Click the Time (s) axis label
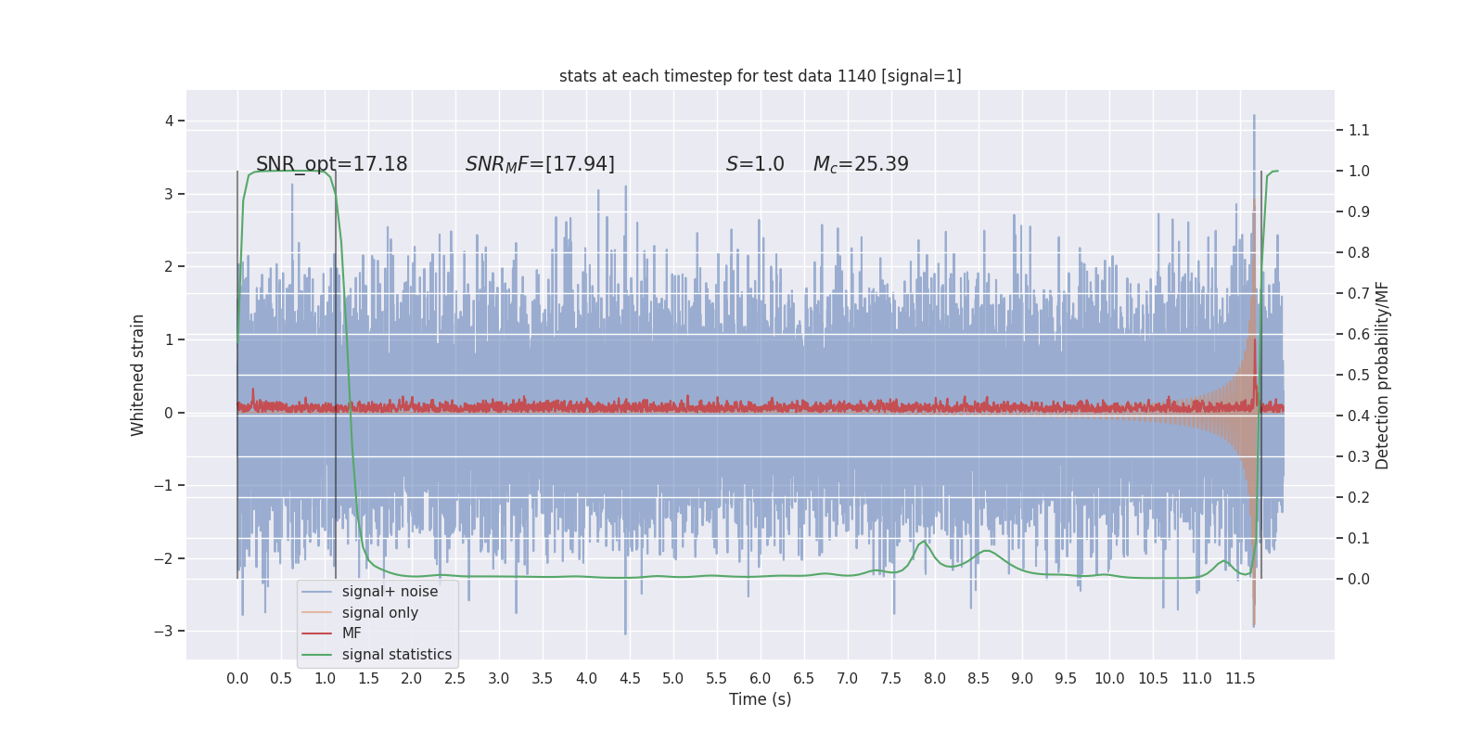Viewport: 1484px width, 742px height. pyautogui.click(x=760, y=699)
